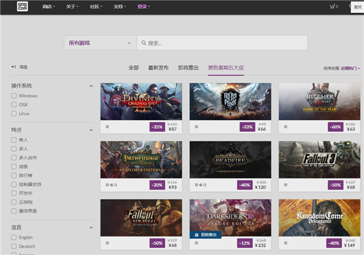Screen dimensions: 364x255
Task: Check the 排行榜 leaderboard checkbox
Action: click(x=14, y=176)
